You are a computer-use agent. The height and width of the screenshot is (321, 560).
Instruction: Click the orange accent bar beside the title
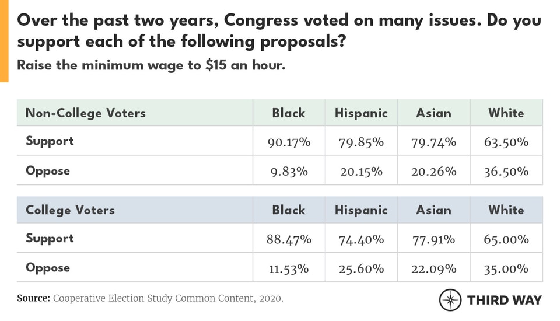point(4,41)
